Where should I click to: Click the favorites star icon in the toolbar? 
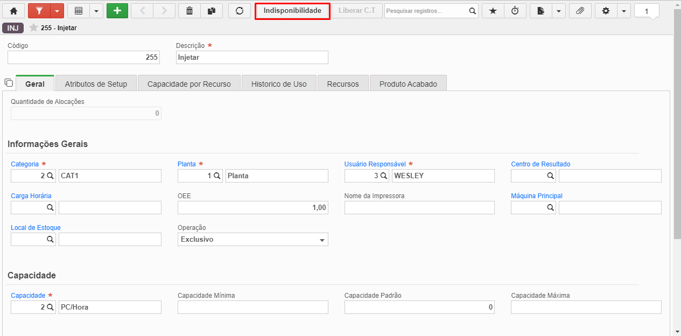(x=493, y=11)
